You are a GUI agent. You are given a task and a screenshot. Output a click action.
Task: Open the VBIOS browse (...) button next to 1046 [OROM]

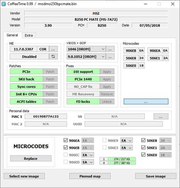[x=110, y=49]
